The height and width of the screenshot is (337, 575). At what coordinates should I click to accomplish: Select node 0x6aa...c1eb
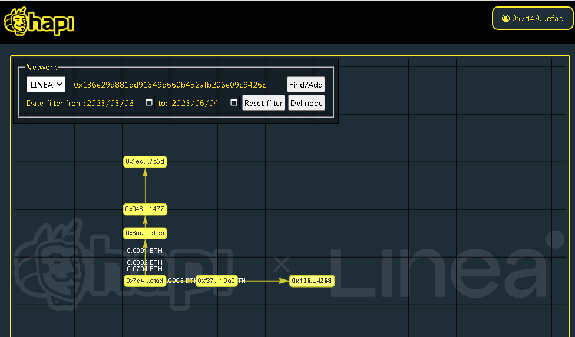145,233
